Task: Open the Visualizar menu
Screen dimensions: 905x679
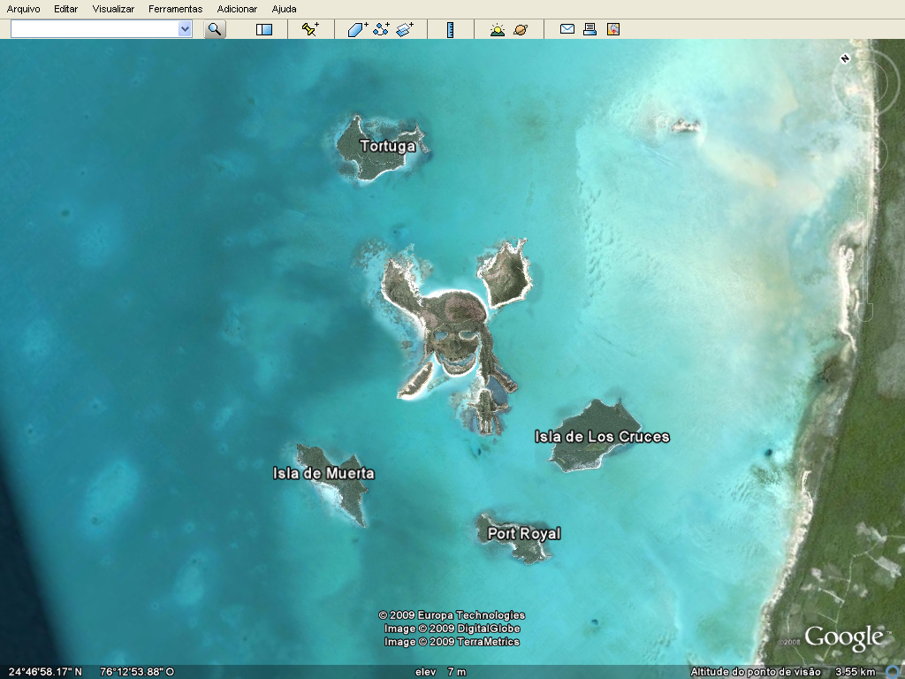Action: click(x=113, y=9)
